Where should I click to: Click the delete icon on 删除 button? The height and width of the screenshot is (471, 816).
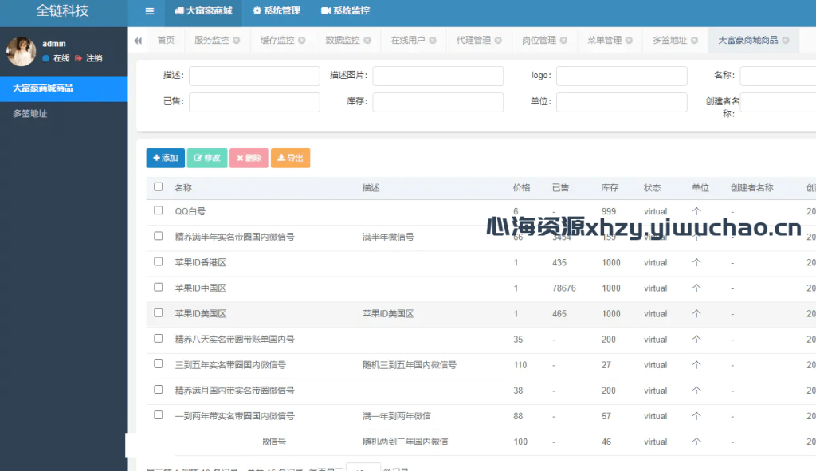click(239, 158)
